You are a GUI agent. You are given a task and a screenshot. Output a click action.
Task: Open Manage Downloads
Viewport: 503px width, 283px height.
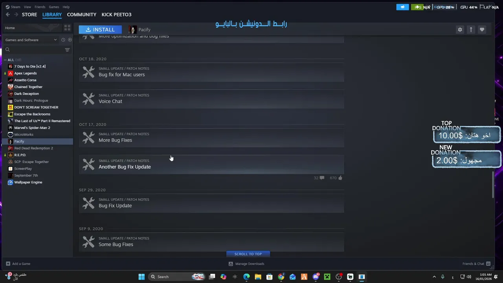tap(246, 264)
